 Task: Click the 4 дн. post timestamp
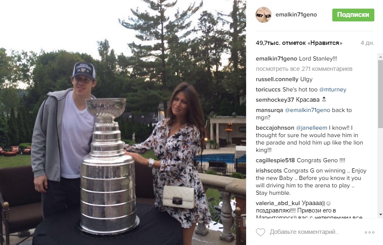(x=367, y=43)
